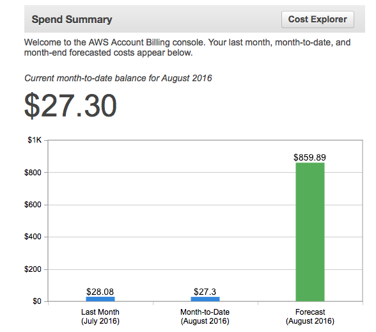Viewport: 376px width, 332px height.
Task: Click the $859.89 forecast value label
Action: pos(309,157)
